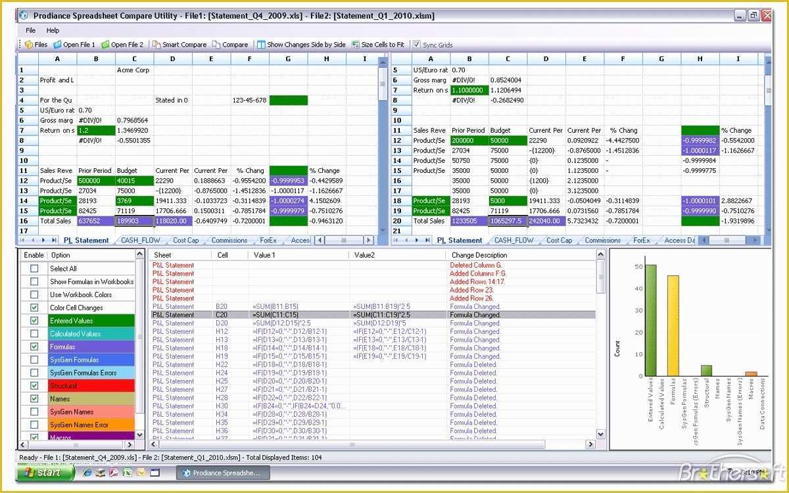Open the CASH_FLOW tab in right grid
This screenshot has height=493, width=789.
pos(514,241)
